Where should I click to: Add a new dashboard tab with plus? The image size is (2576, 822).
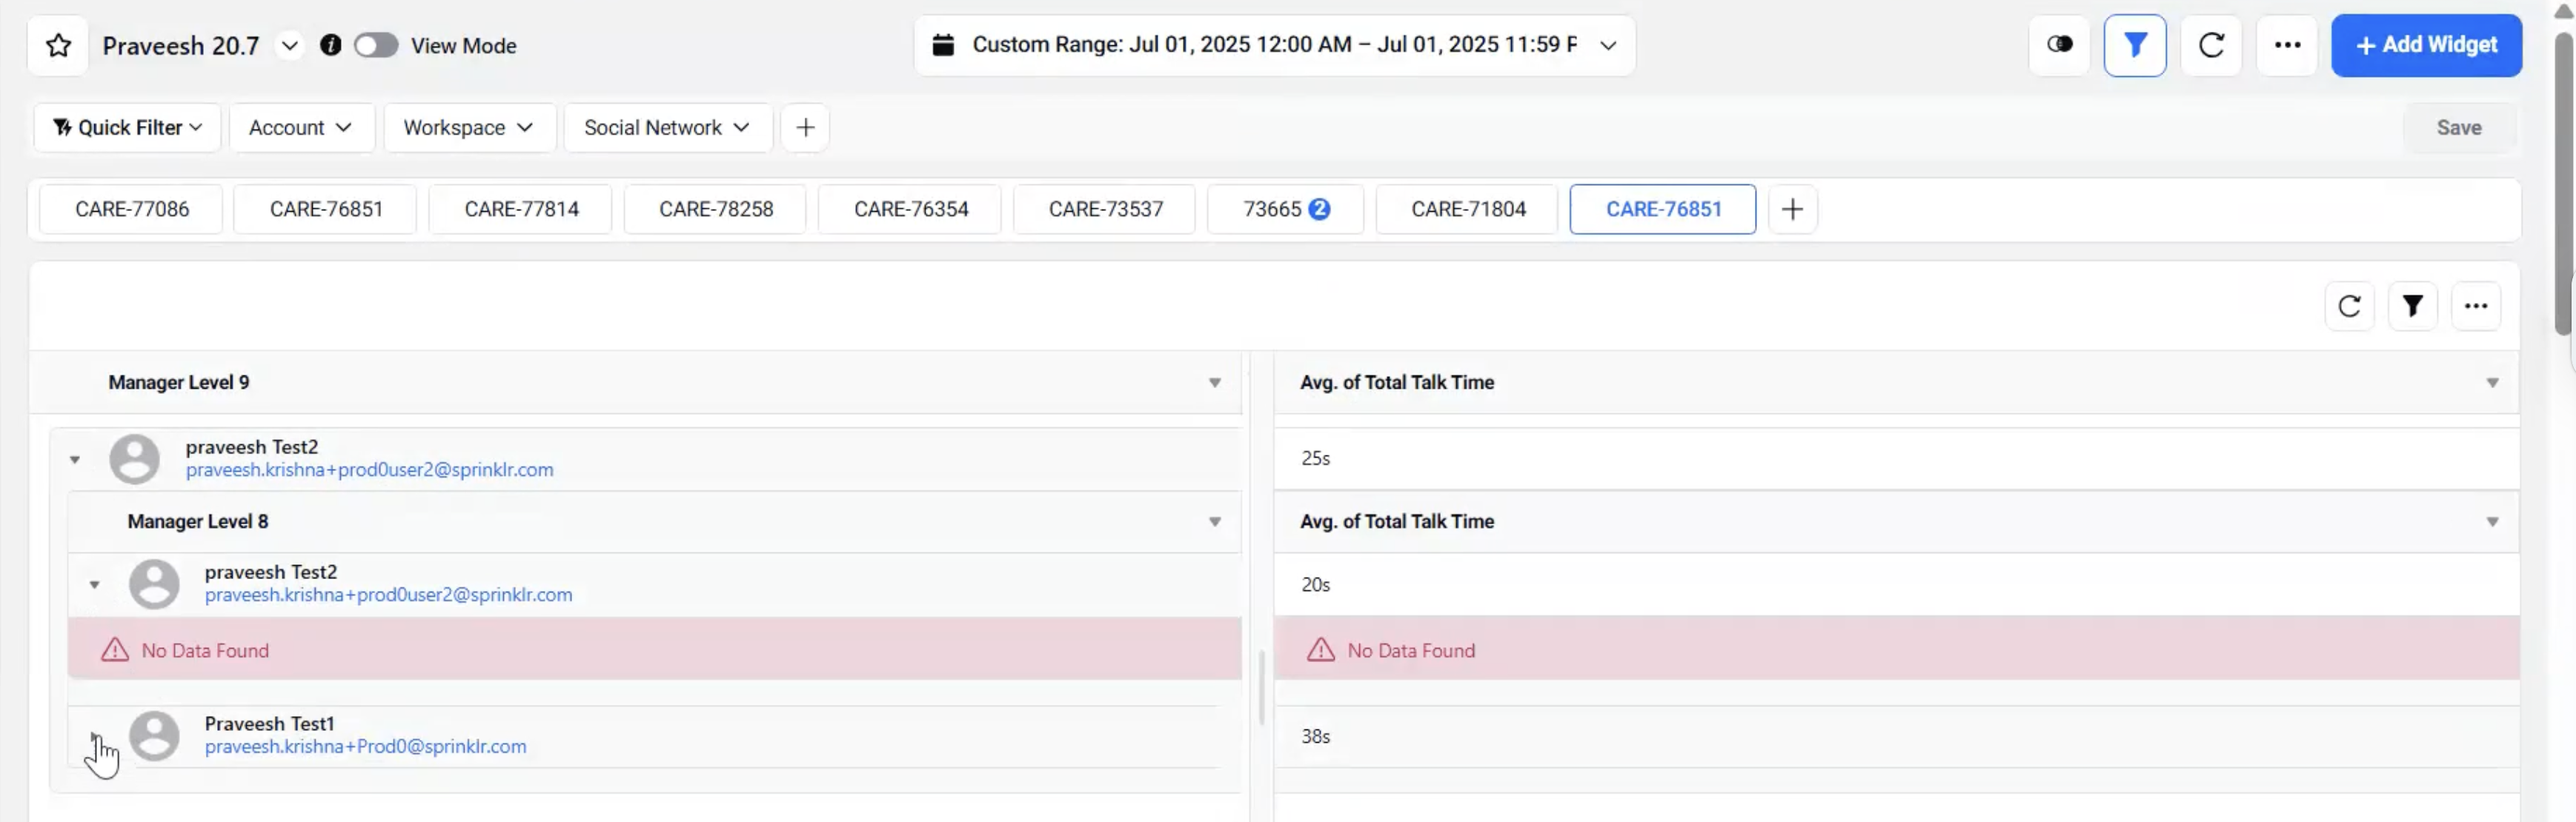(x=1792, y=209)
